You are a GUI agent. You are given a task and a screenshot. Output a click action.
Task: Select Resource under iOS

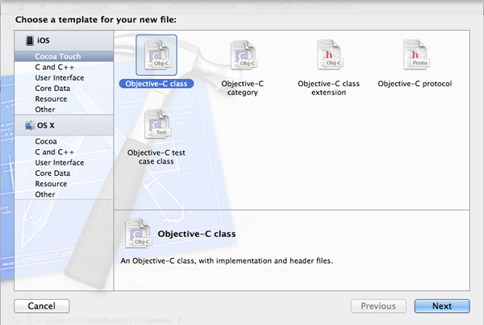[64, 98]
